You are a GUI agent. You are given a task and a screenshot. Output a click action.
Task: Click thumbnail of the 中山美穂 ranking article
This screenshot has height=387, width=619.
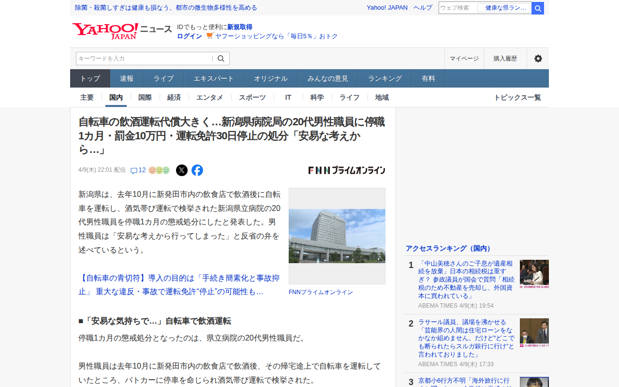point(534,274)
